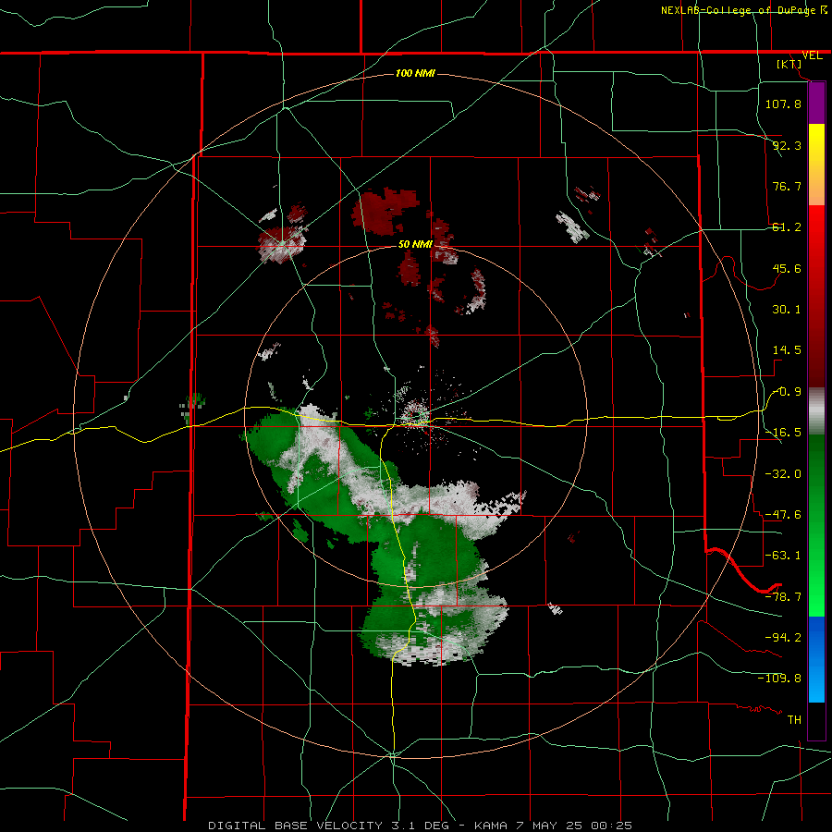Pick the green segment of the color bar
This screenshot has height=832, width=832.
point(816,525)
